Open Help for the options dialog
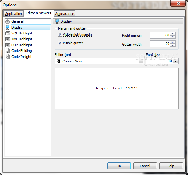This screenshot has height=175, width=188. click(171, 166)
